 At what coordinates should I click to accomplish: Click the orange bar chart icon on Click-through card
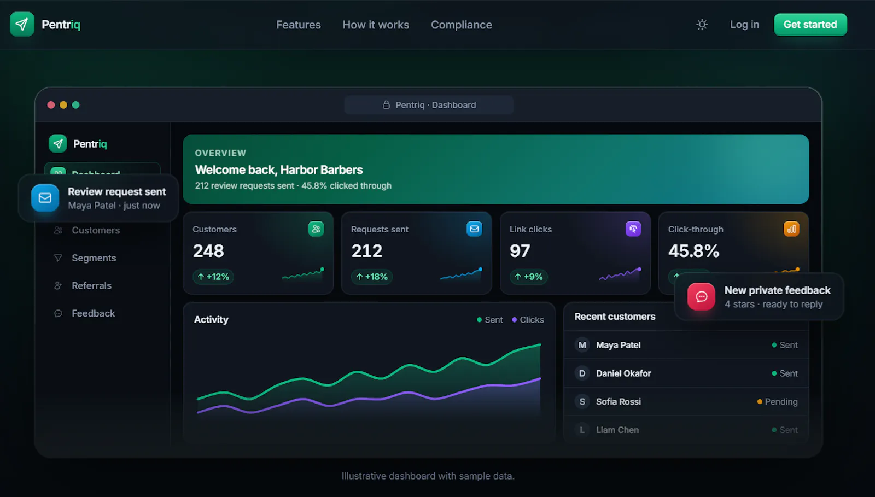tap(791, 229)
